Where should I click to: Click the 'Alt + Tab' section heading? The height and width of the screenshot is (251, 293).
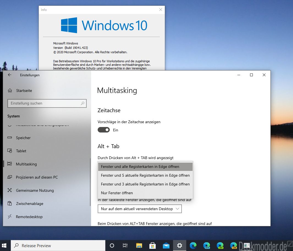[108, 146]
